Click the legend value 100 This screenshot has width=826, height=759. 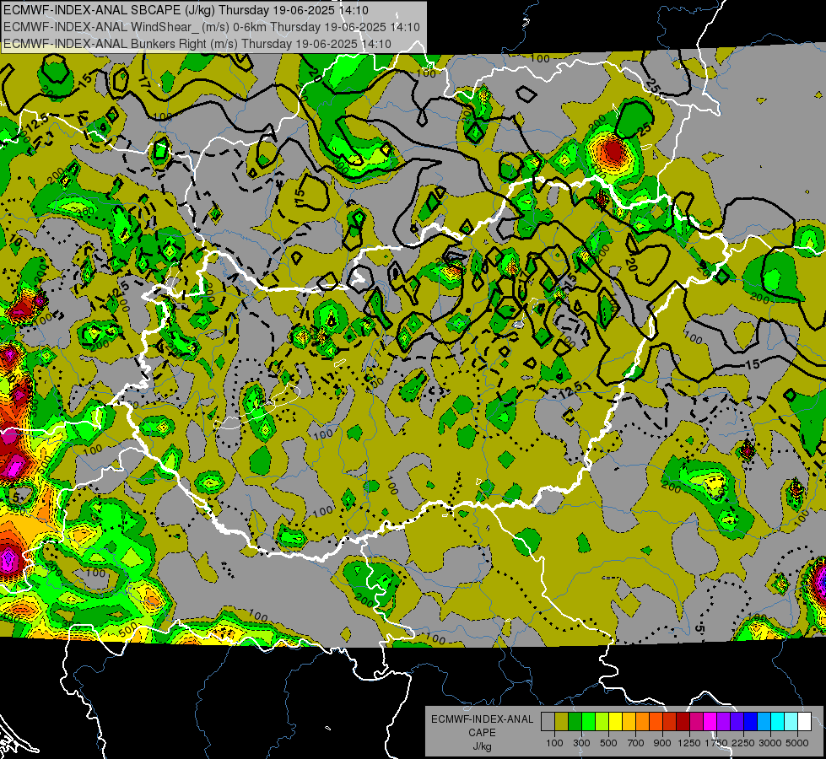point(554,743)
